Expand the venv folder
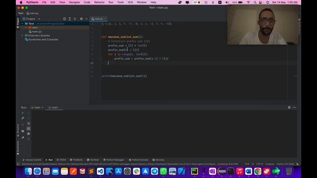The height and width of the screenshot is (178, 317). click(26, 28)
